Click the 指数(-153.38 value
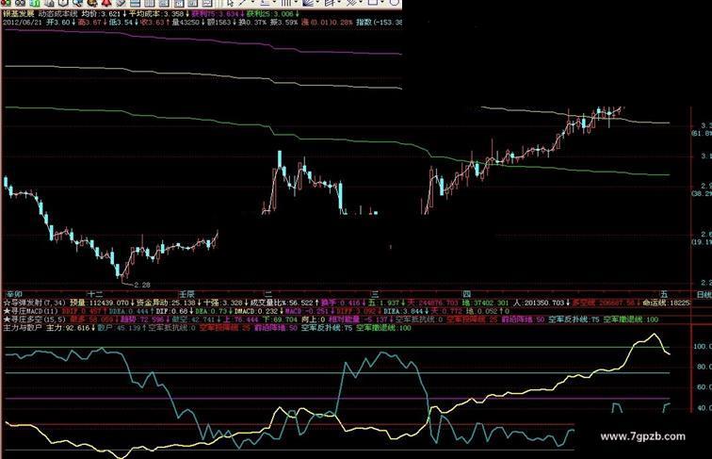This screenshot has width=712, height=459. (x=380, y=22)
